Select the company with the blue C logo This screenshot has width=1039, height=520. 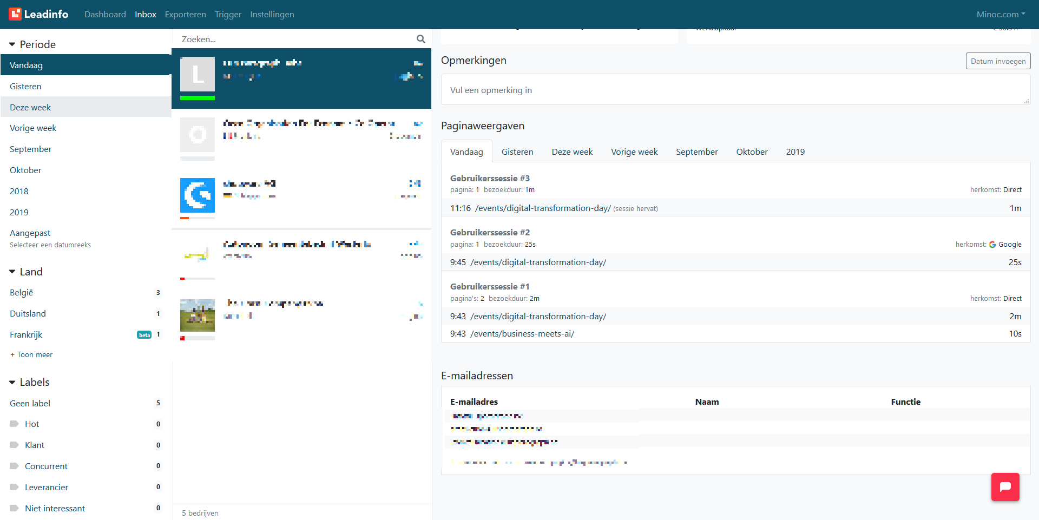tap(301, 199)
